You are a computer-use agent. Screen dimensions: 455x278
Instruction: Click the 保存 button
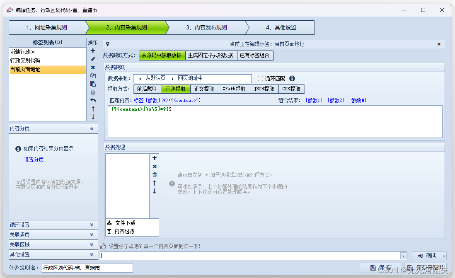(381, 268)
